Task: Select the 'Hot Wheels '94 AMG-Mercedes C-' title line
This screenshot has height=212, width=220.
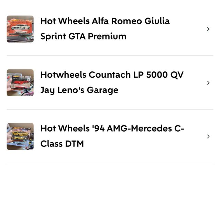Action: pos(112,129)
